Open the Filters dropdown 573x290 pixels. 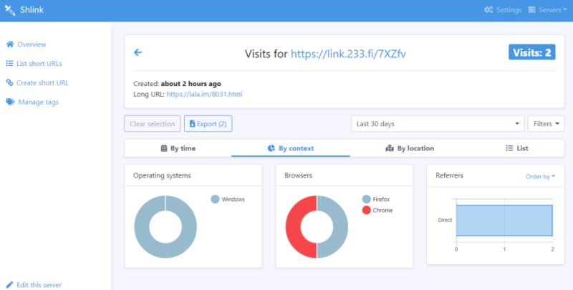(x=546, y=124)
